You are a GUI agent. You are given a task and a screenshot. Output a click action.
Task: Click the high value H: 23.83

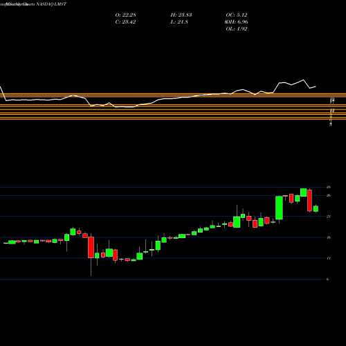pos(181,15)
